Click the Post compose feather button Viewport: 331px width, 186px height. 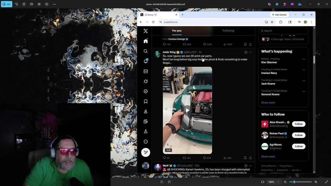[146, 152]
